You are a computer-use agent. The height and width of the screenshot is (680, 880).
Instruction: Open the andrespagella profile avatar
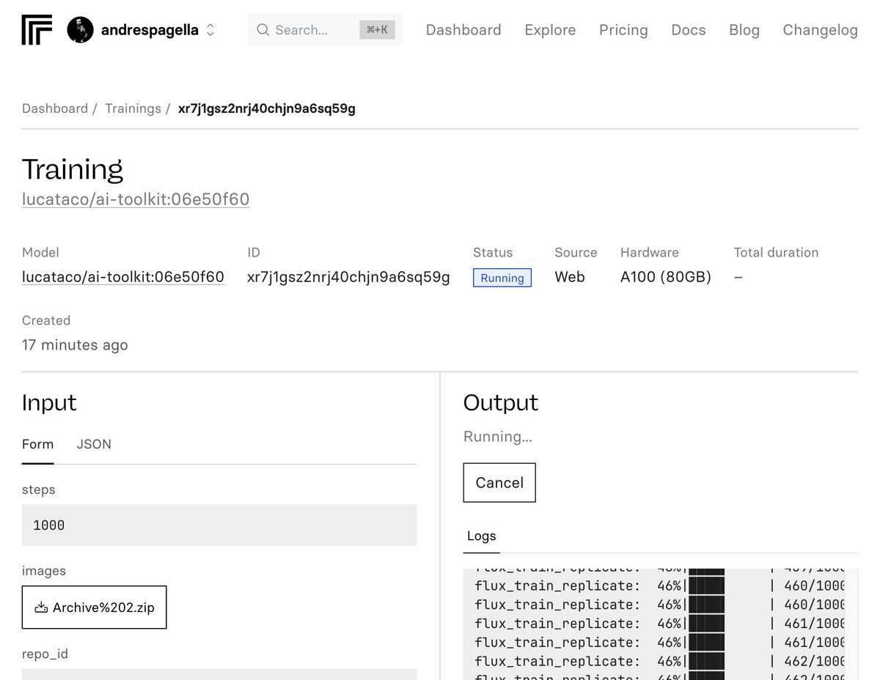pyautogui.click(x=80, y=30)
